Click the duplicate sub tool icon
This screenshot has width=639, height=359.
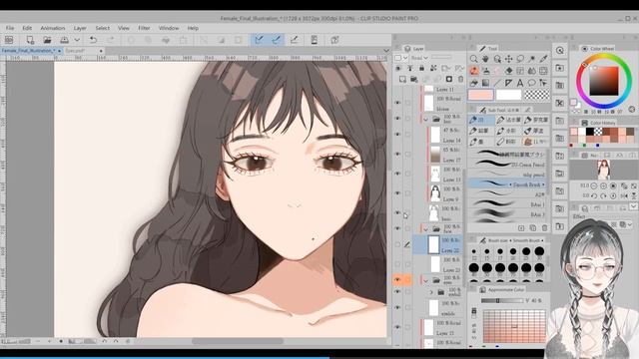pyautogui.click(x=533, y=228)
